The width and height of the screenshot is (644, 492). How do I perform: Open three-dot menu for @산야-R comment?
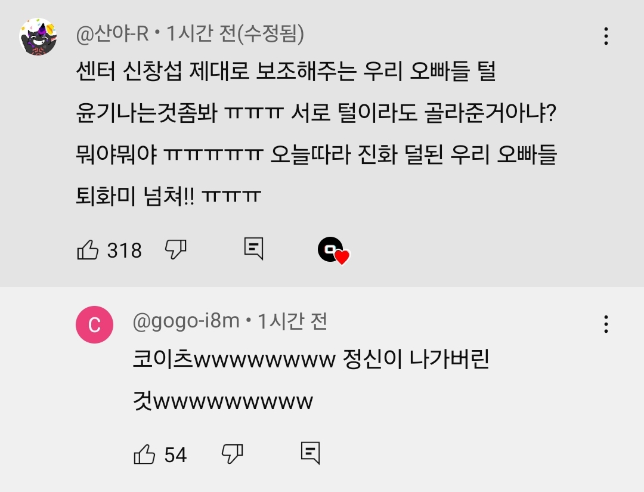click(x=606, y=36)
